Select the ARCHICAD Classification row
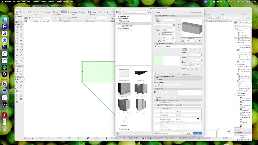 click(177, 105)
